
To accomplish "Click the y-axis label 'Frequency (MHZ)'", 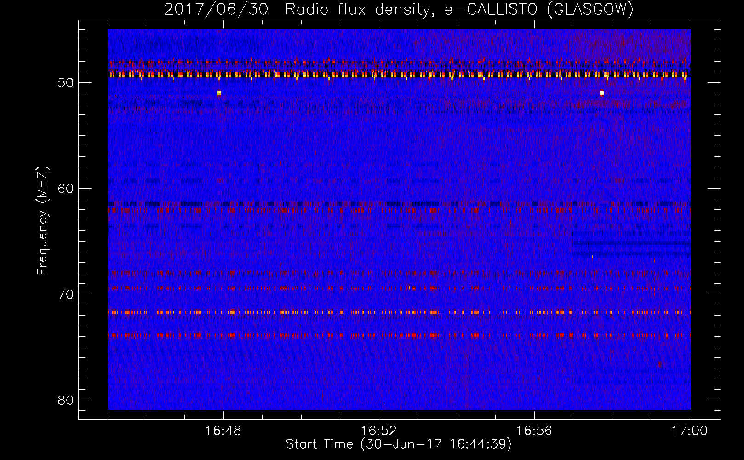I will [x=42, y=221].
